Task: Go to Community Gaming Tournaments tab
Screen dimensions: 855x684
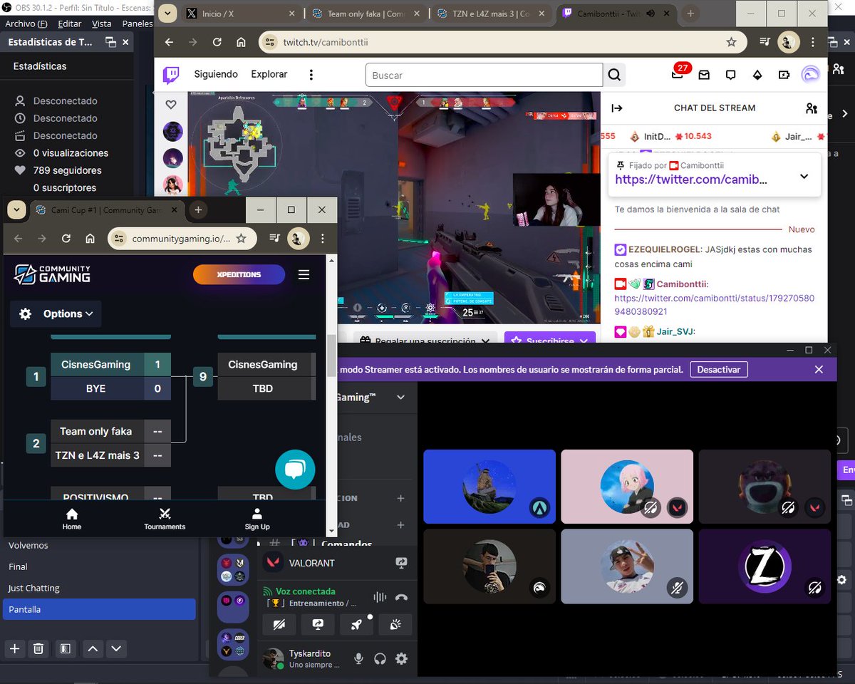Action: 165,519
